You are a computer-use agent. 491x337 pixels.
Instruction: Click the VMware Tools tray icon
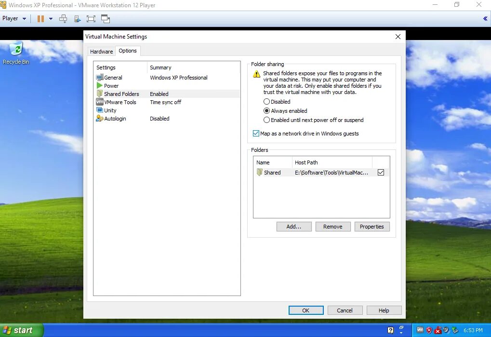point(420,330)
